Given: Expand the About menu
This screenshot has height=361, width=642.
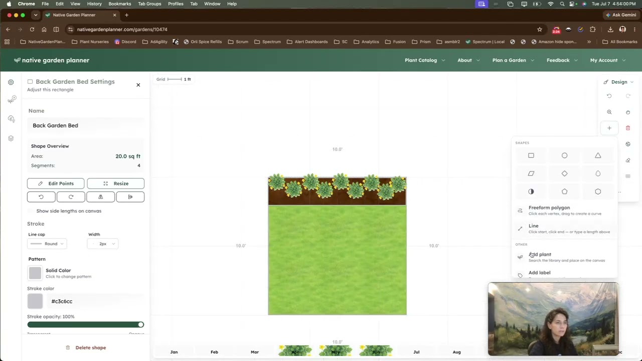Looking at the screenshot, I should coord(468,60).
